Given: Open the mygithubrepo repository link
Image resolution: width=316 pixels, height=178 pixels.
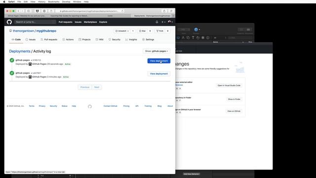Looking at the screenshot, I should pos(46,31).
